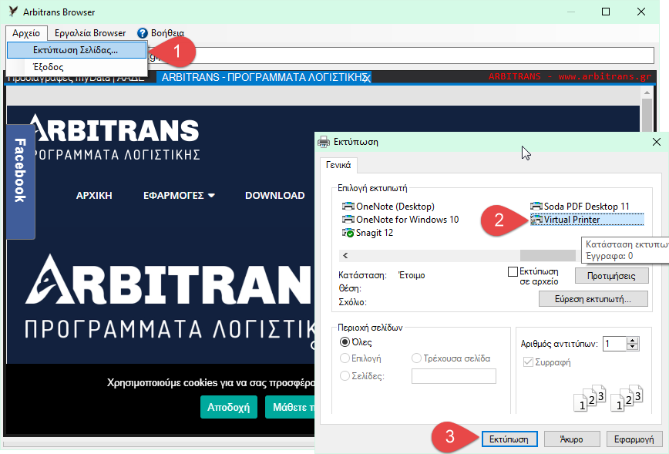Click the address bar of Arbitrans Browser
The image size is (669, 454).
pyautogui.click(x=400, y=55)
